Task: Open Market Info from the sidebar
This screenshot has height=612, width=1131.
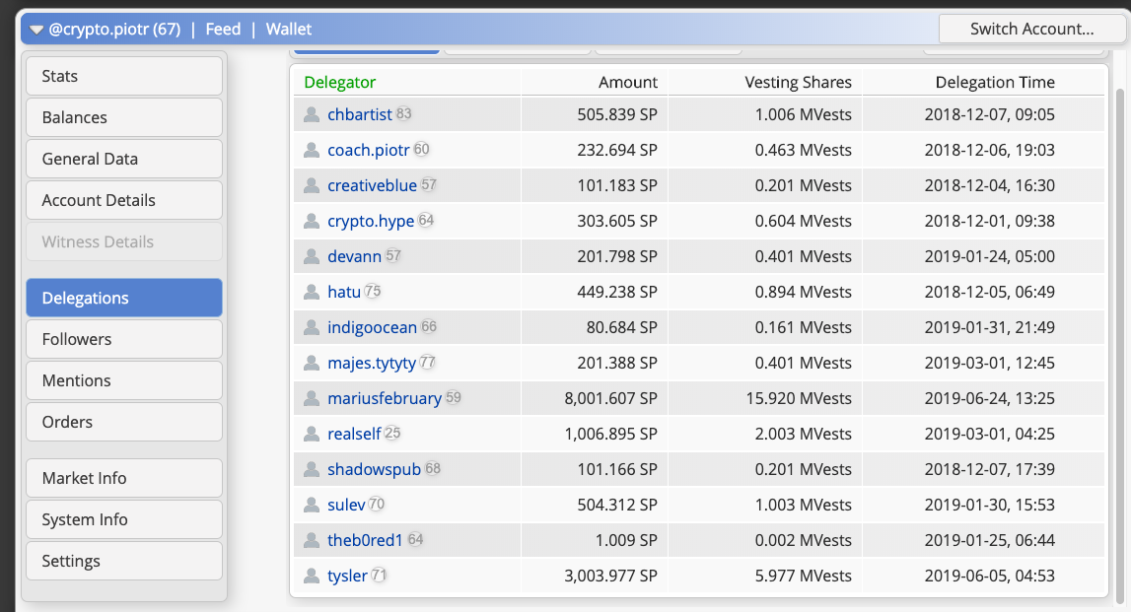Action: (124, 478)
